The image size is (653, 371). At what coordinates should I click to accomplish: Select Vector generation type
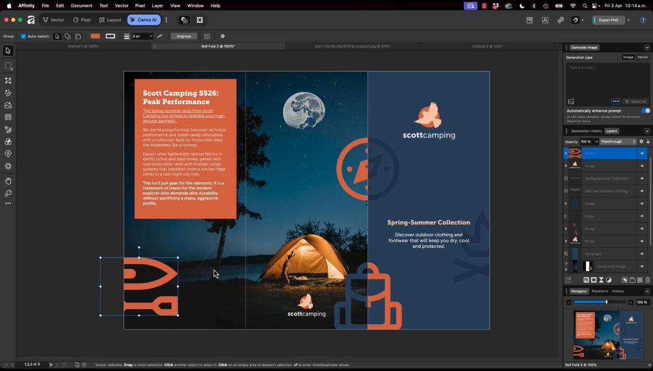(643, 57)
